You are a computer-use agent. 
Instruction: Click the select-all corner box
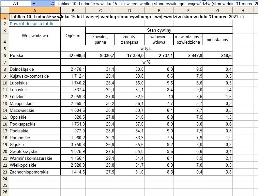point(5,10)
